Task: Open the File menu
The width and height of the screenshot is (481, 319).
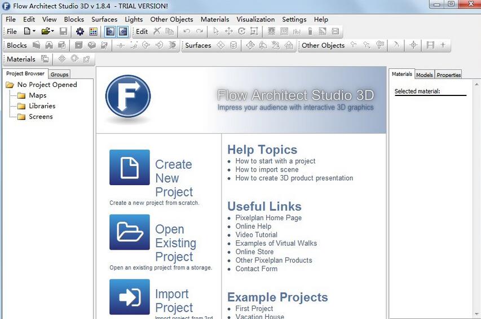Action: pyautogui.click(x=11, y=19)
